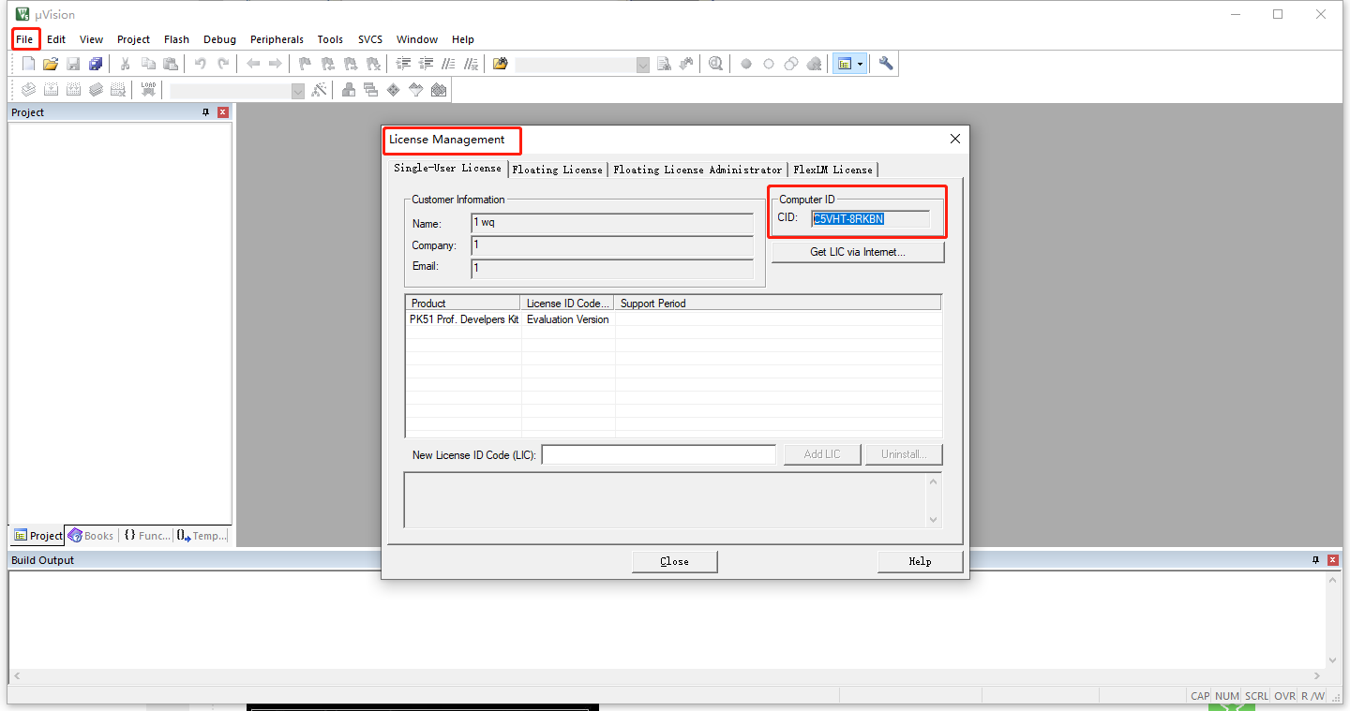Open the SVCS menu
This screenshot has height=711, width=1350.
370,39
